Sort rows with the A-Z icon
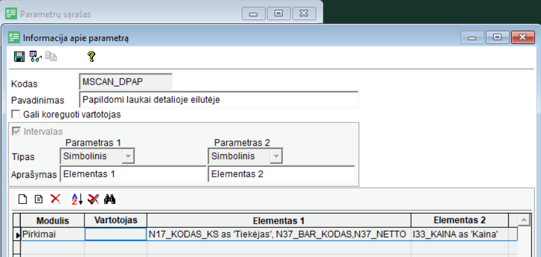This screenshot has width=541, height=257. pyautogui.click(x=77, y=199)
